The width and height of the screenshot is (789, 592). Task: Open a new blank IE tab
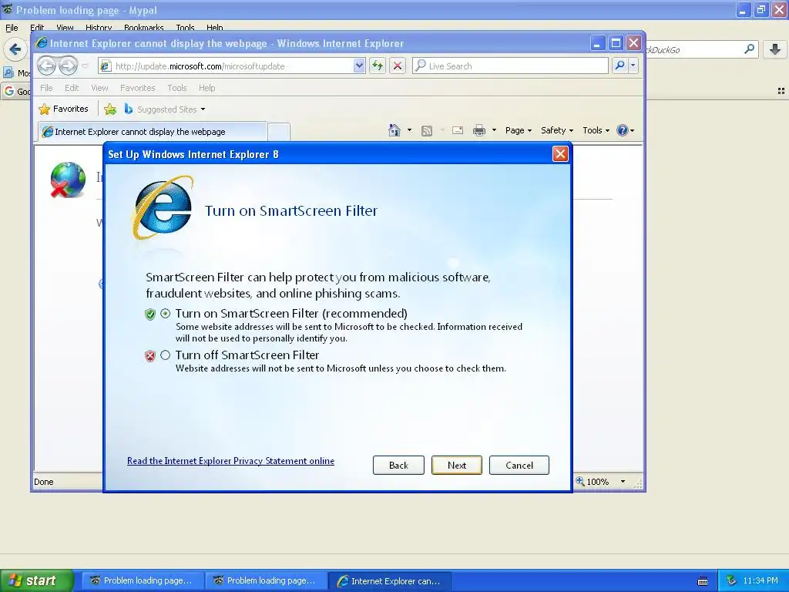279,132
